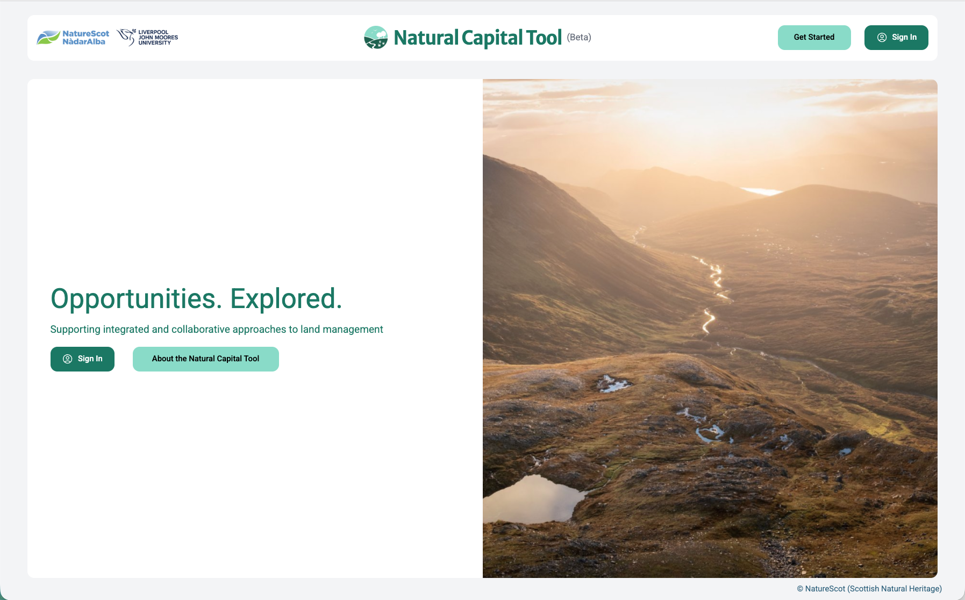Click the circular Natural Capital Tool landscape emblem
The height and width of the screenshot is (600, 965).
click(376, 38)
